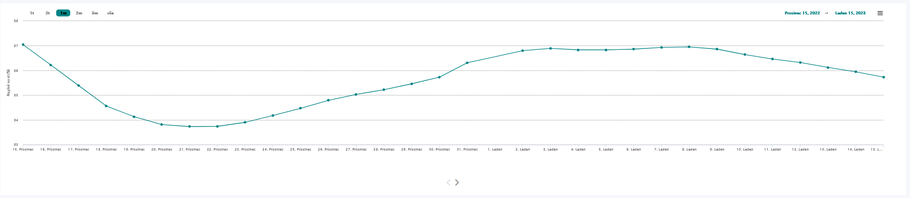Select the 1m range button

click(x=63, y=13)
